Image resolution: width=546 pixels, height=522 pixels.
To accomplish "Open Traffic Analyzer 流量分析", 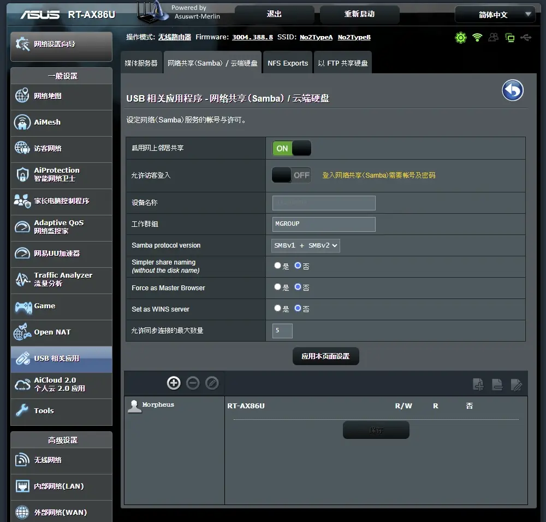I will [x=61, y=280].
